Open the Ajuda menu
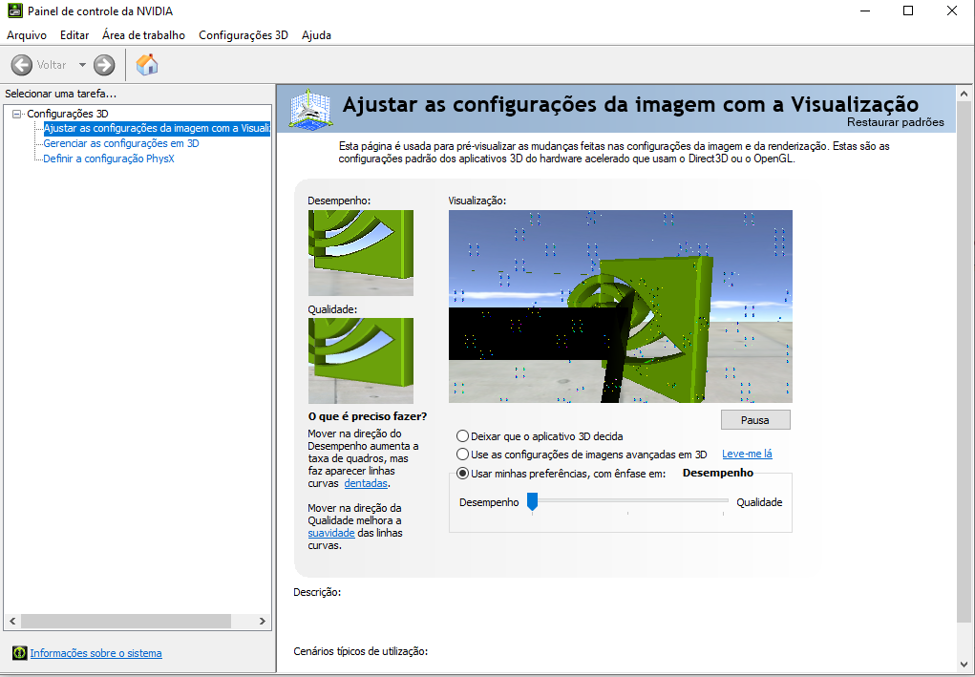The width and height of the screenshot is (975, 677). [316, 35]
